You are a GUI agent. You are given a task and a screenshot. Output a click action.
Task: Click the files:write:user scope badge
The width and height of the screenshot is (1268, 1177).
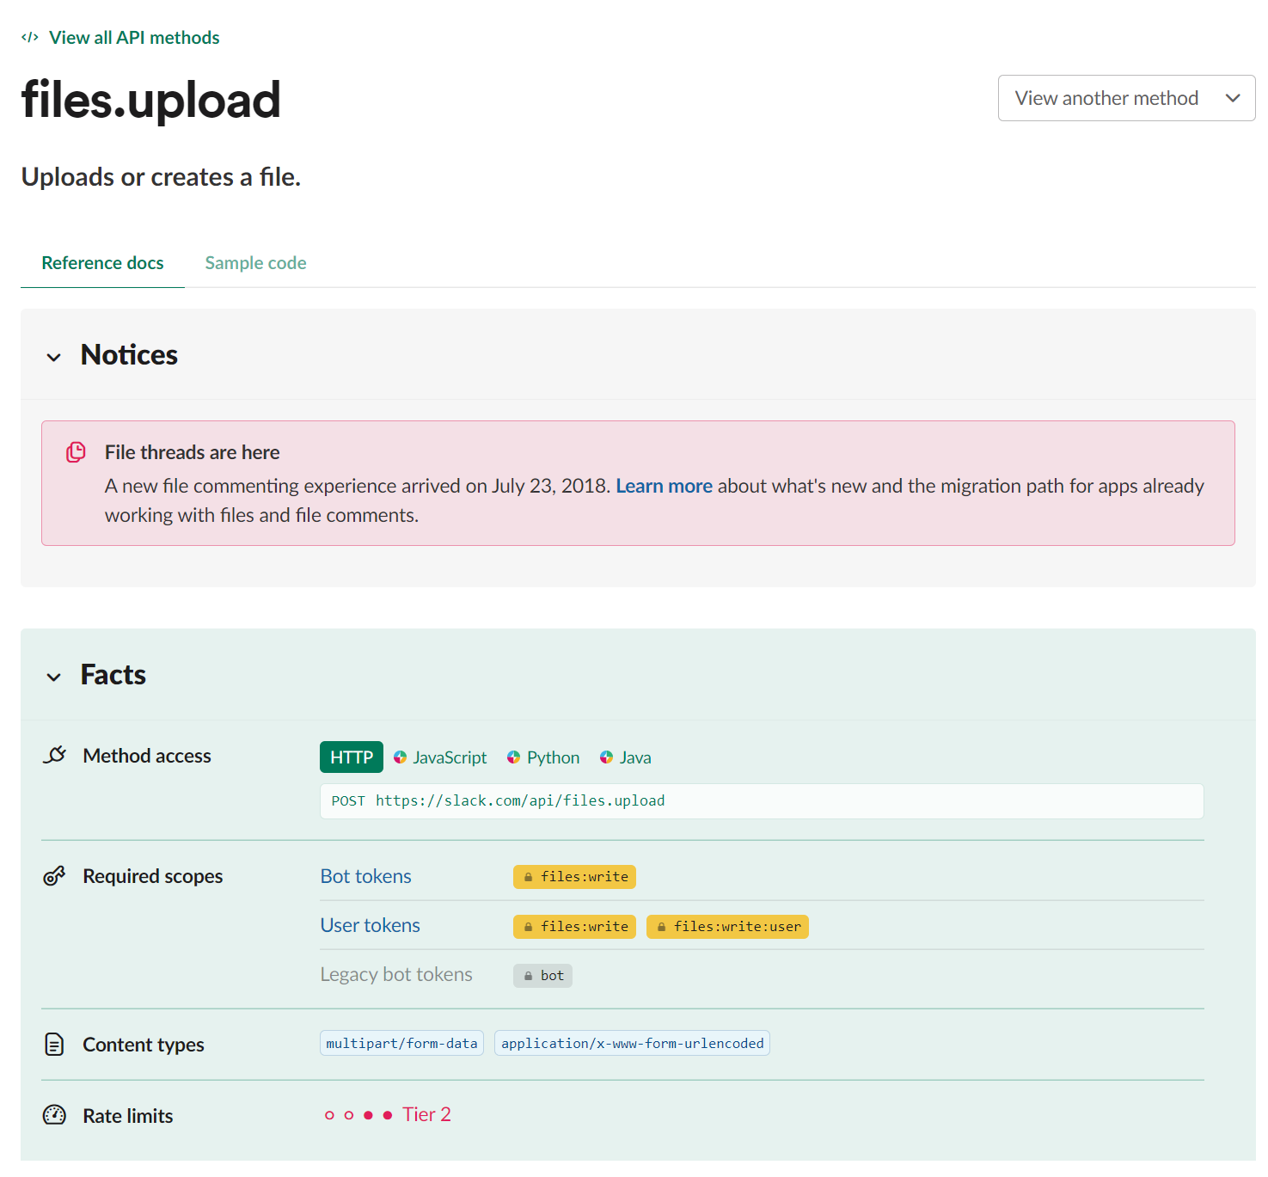[x=727, y=927]
